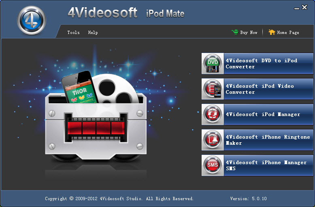Click the Version: 5.0.10 text
The height and width of the screenshot is (207, 315).
click(x=248, y=199)
